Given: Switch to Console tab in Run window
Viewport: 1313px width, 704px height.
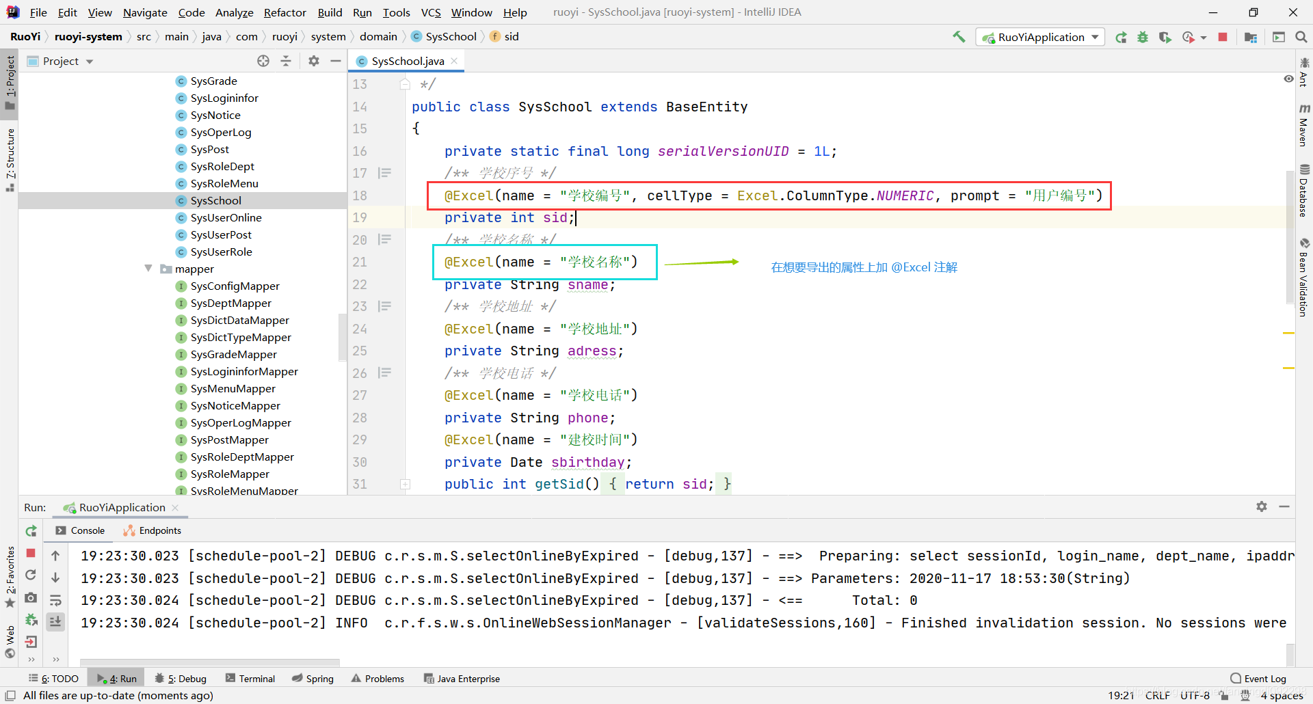Looking at the screenshot, I should tap(81, 530).
